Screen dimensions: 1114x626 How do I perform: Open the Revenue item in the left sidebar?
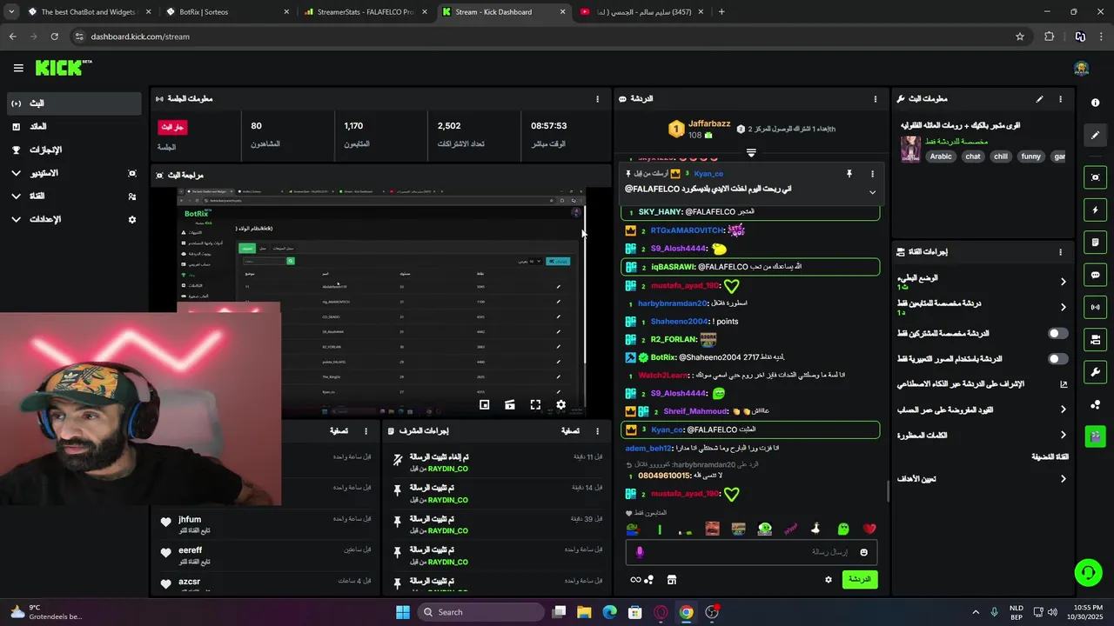(73, 127)
